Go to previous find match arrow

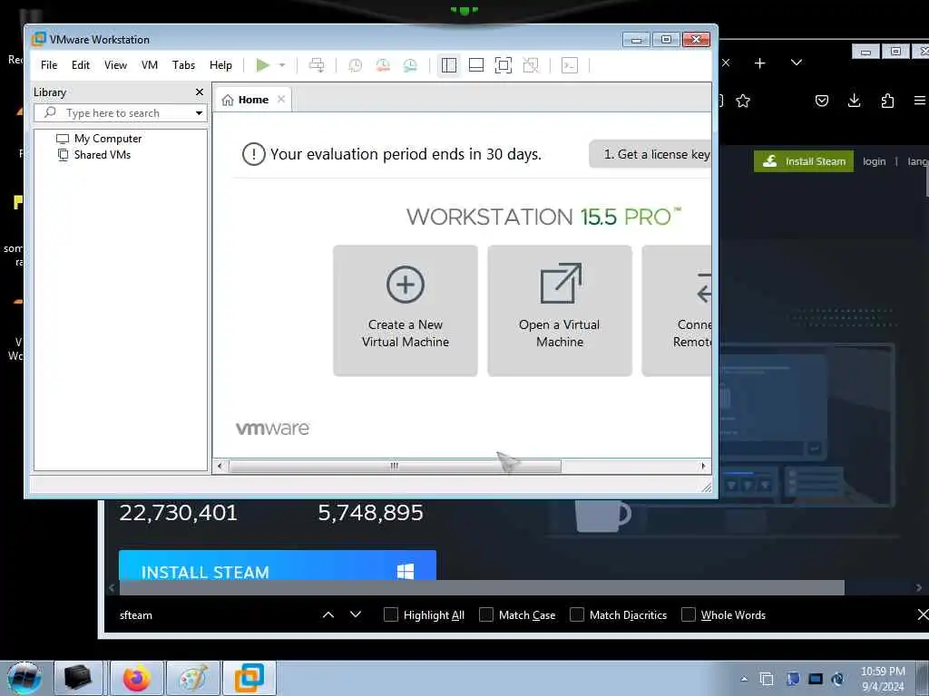(x=328, y=615)
